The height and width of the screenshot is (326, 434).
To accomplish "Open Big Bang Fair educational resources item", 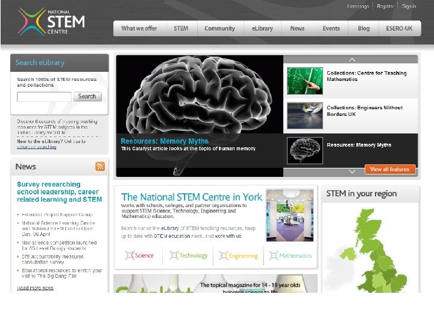I will [61, 273].
